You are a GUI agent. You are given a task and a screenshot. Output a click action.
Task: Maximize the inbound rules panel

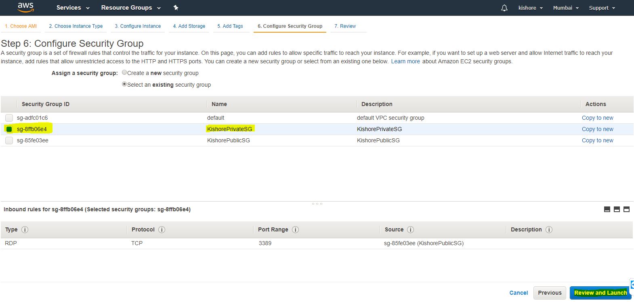tap(626, 209)
